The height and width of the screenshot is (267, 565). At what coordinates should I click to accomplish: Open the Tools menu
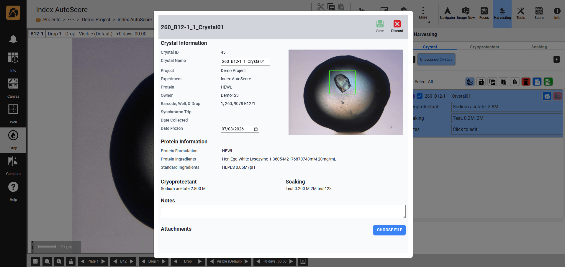(x=520, y=13)
